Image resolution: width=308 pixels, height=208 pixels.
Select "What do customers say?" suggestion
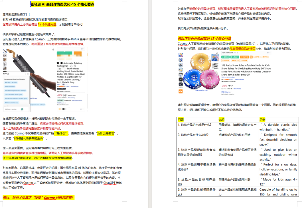pyautogui.click(x=12, y=102)
